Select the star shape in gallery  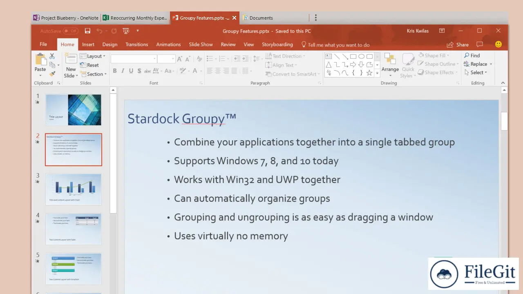(x=369, y=73)
